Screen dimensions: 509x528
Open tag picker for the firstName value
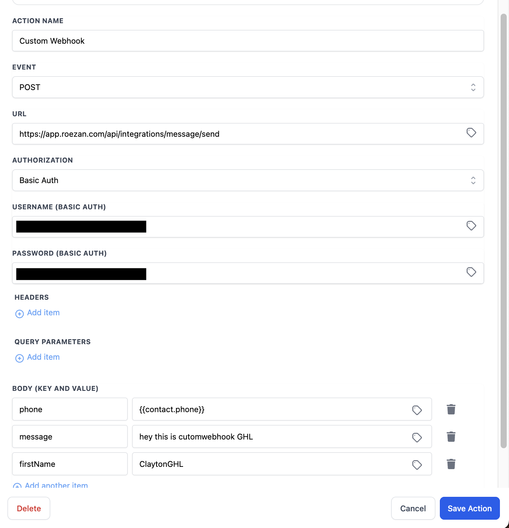click(x=417, y=465)
